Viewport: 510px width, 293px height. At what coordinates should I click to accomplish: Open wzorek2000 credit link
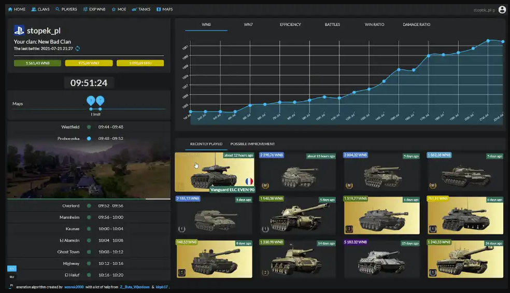pos(74,287)
